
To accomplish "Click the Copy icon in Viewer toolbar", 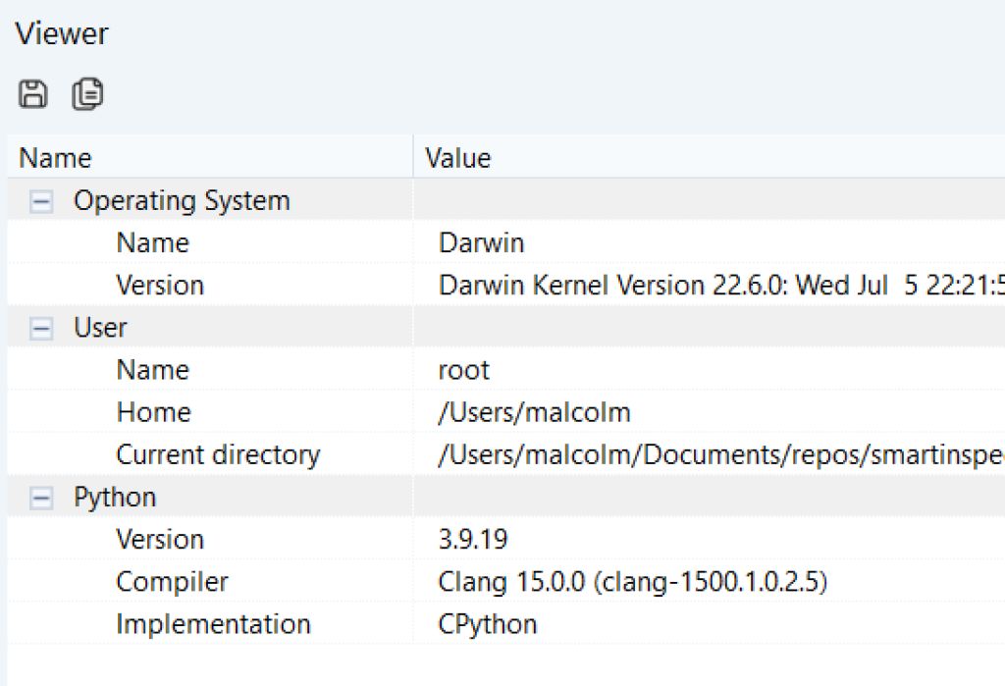I will (87, 94).
